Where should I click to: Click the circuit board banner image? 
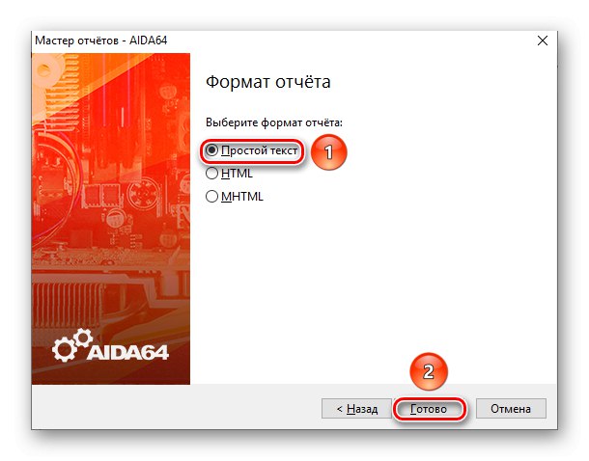pos(111,219)
